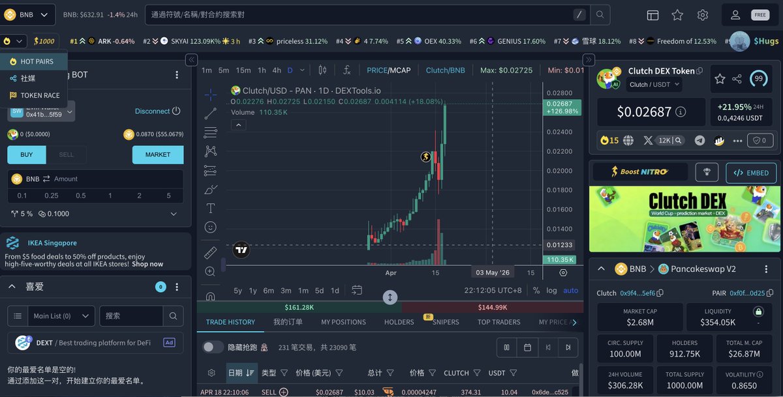This screenshot has height=397, width=783.
Task: Select the trend line drawing tool
Action: [210, 113]
